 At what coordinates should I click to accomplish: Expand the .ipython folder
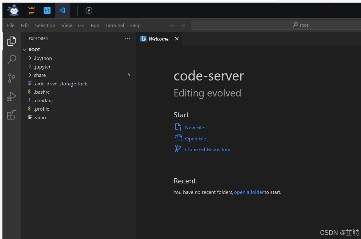(x=30, y=58)
